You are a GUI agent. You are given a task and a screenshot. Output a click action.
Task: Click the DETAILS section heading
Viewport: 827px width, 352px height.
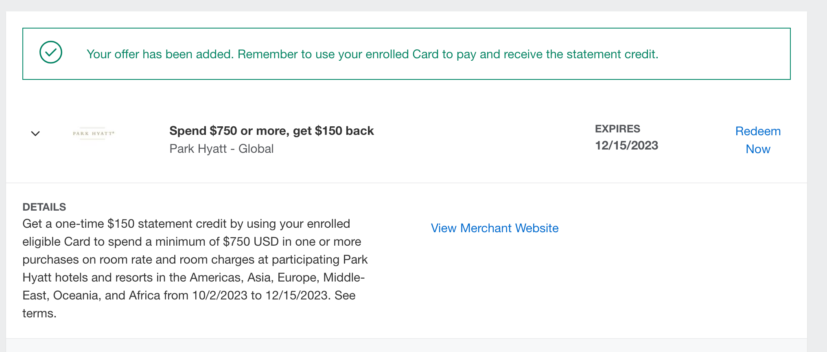click(x=44, y=207)
